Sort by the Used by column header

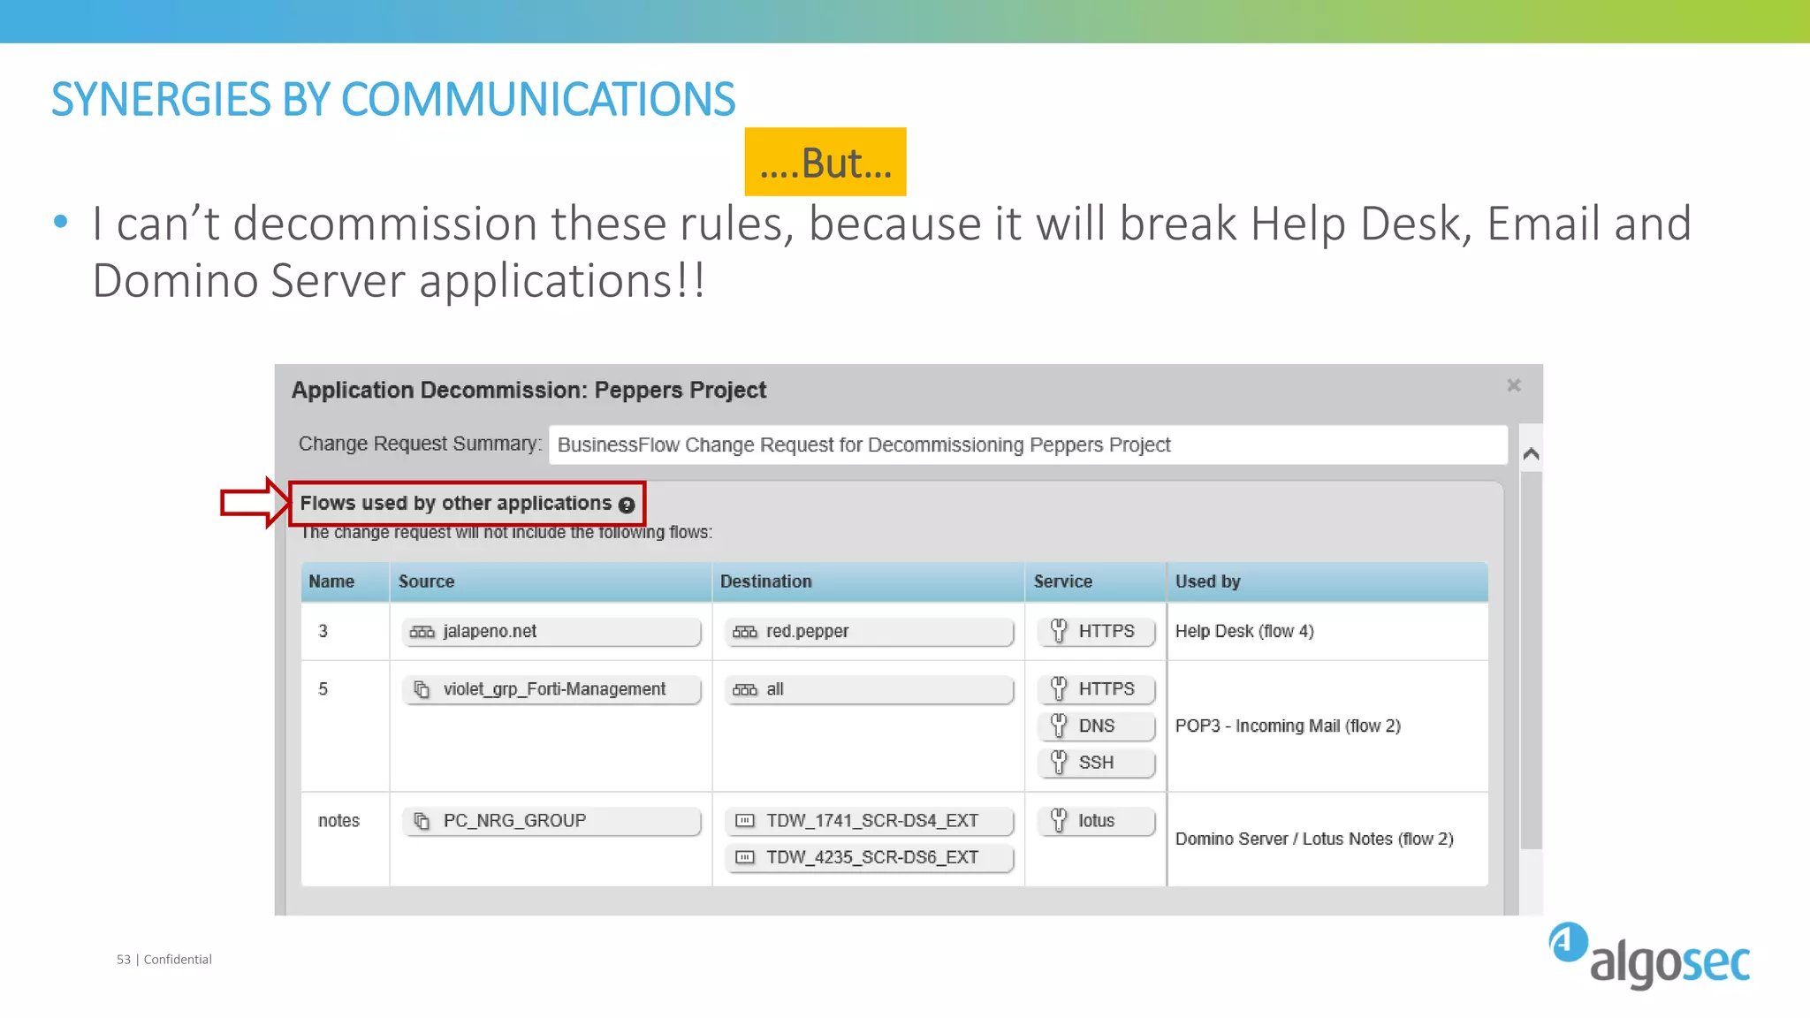[1327, 581]
